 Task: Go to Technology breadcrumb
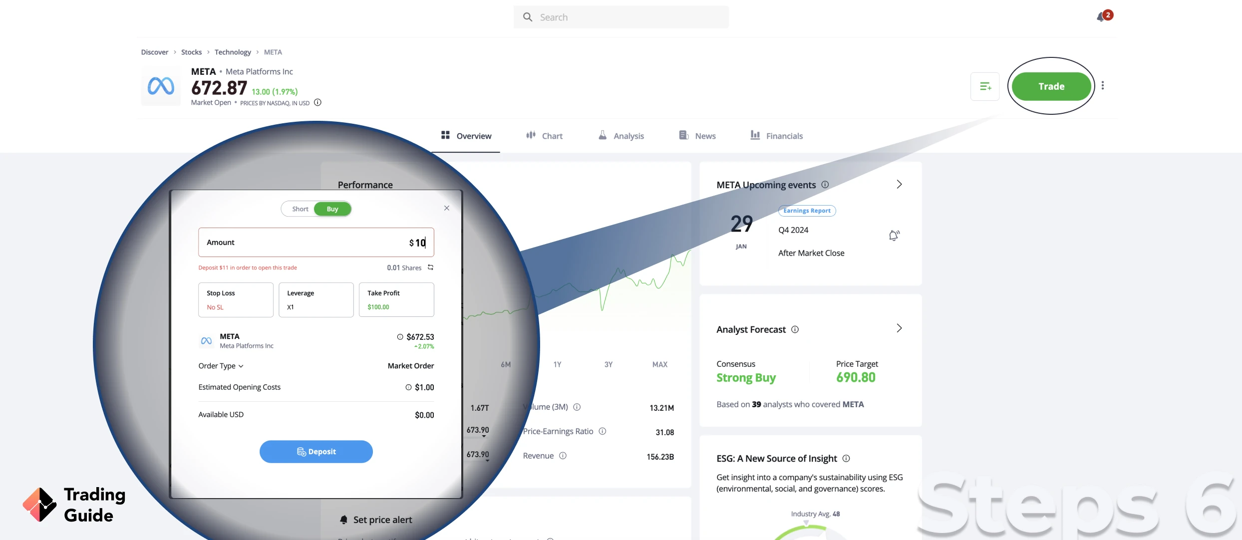point(233,52)
